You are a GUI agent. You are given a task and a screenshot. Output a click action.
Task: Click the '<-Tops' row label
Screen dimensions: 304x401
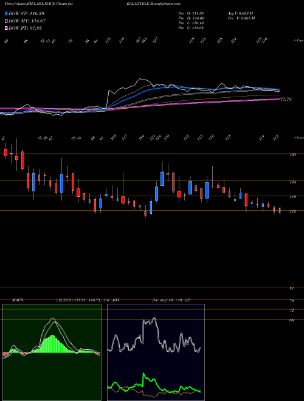click(299, 41)
